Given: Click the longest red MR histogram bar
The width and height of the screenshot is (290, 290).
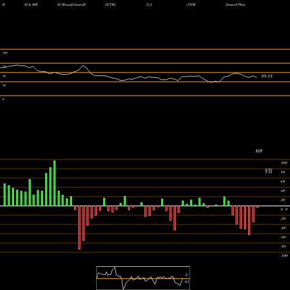Looking at the screenshot, I should (x=79, y=227).
